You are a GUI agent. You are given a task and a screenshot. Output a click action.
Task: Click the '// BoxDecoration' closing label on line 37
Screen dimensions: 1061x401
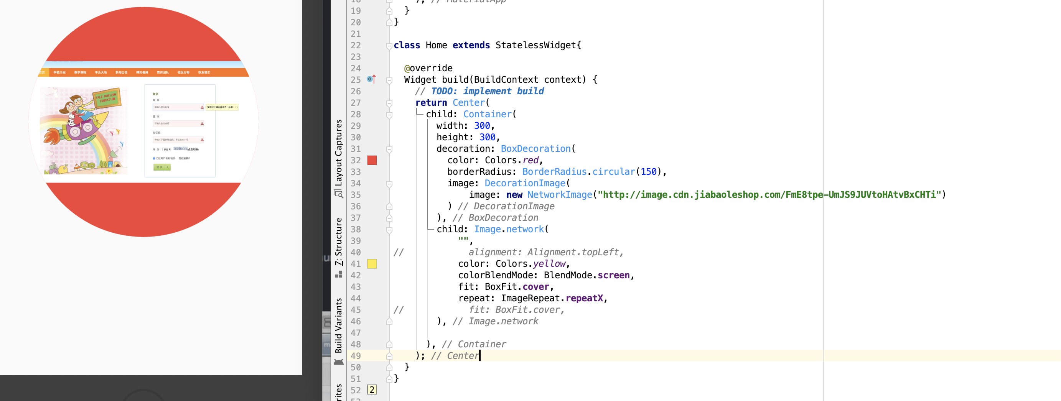(x=496, y=218)
